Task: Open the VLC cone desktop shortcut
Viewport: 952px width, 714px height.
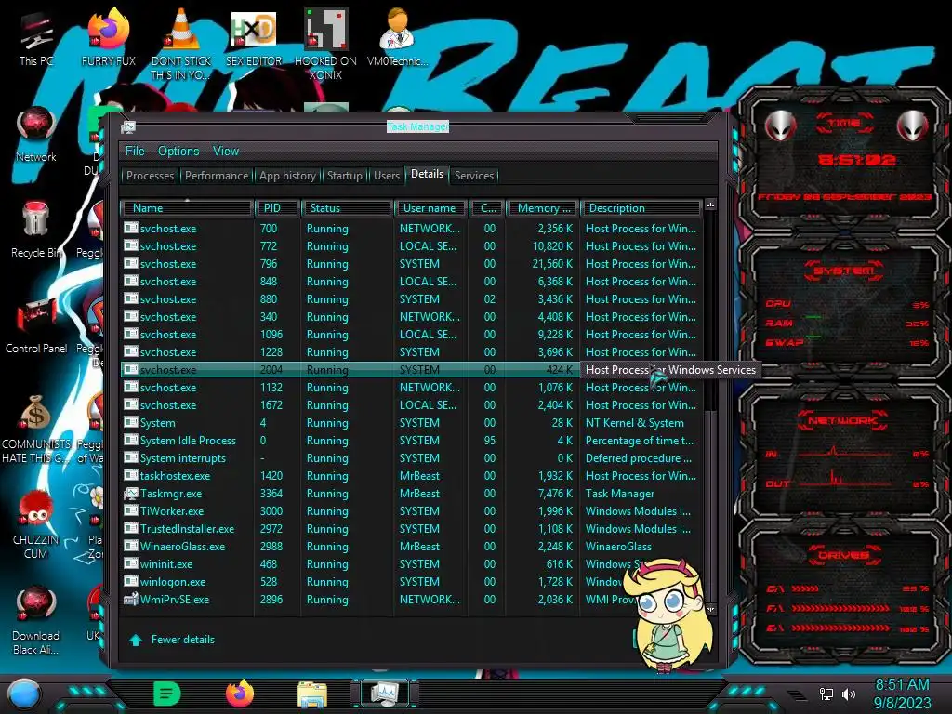Action: pos(181,44)
